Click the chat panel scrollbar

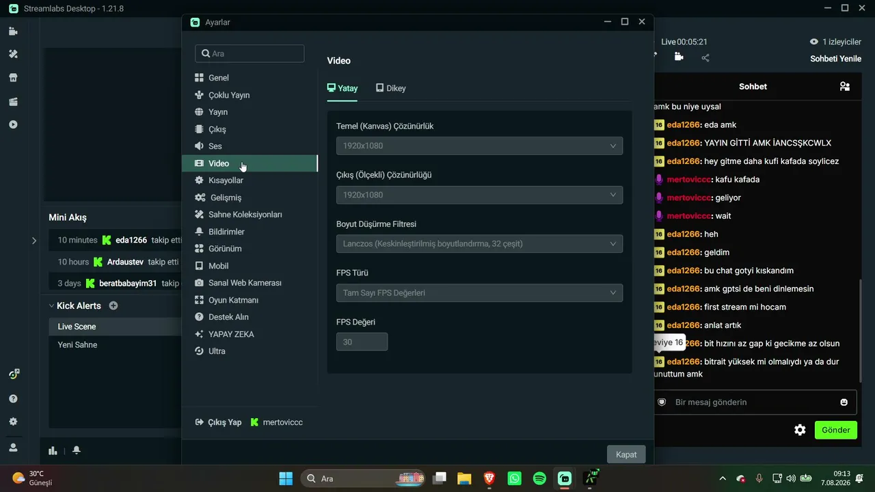861,331
